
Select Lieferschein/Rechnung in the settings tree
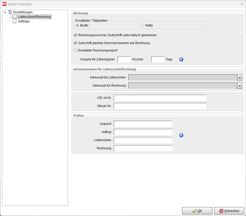34,17
